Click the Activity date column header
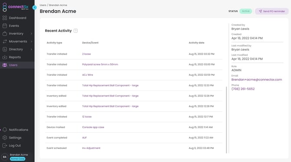The width and height of the screenshot is (291, 162). (x=197, y=42)
